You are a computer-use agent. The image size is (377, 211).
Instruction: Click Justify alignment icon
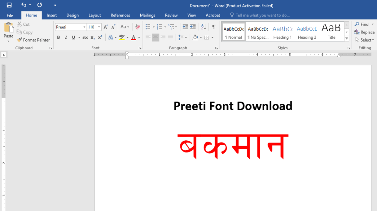[170, 37]
